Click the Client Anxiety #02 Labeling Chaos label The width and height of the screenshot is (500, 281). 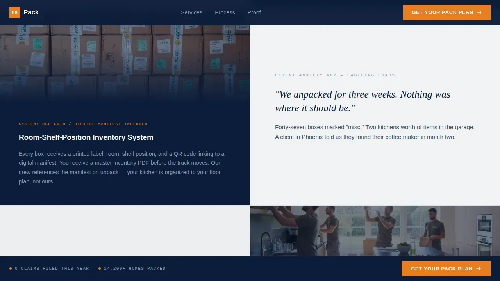tap(335, 75)
